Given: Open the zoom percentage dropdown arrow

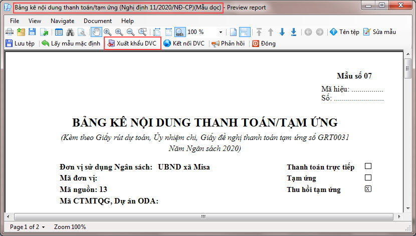Looking at the screenshot, I should click(221, 32).
